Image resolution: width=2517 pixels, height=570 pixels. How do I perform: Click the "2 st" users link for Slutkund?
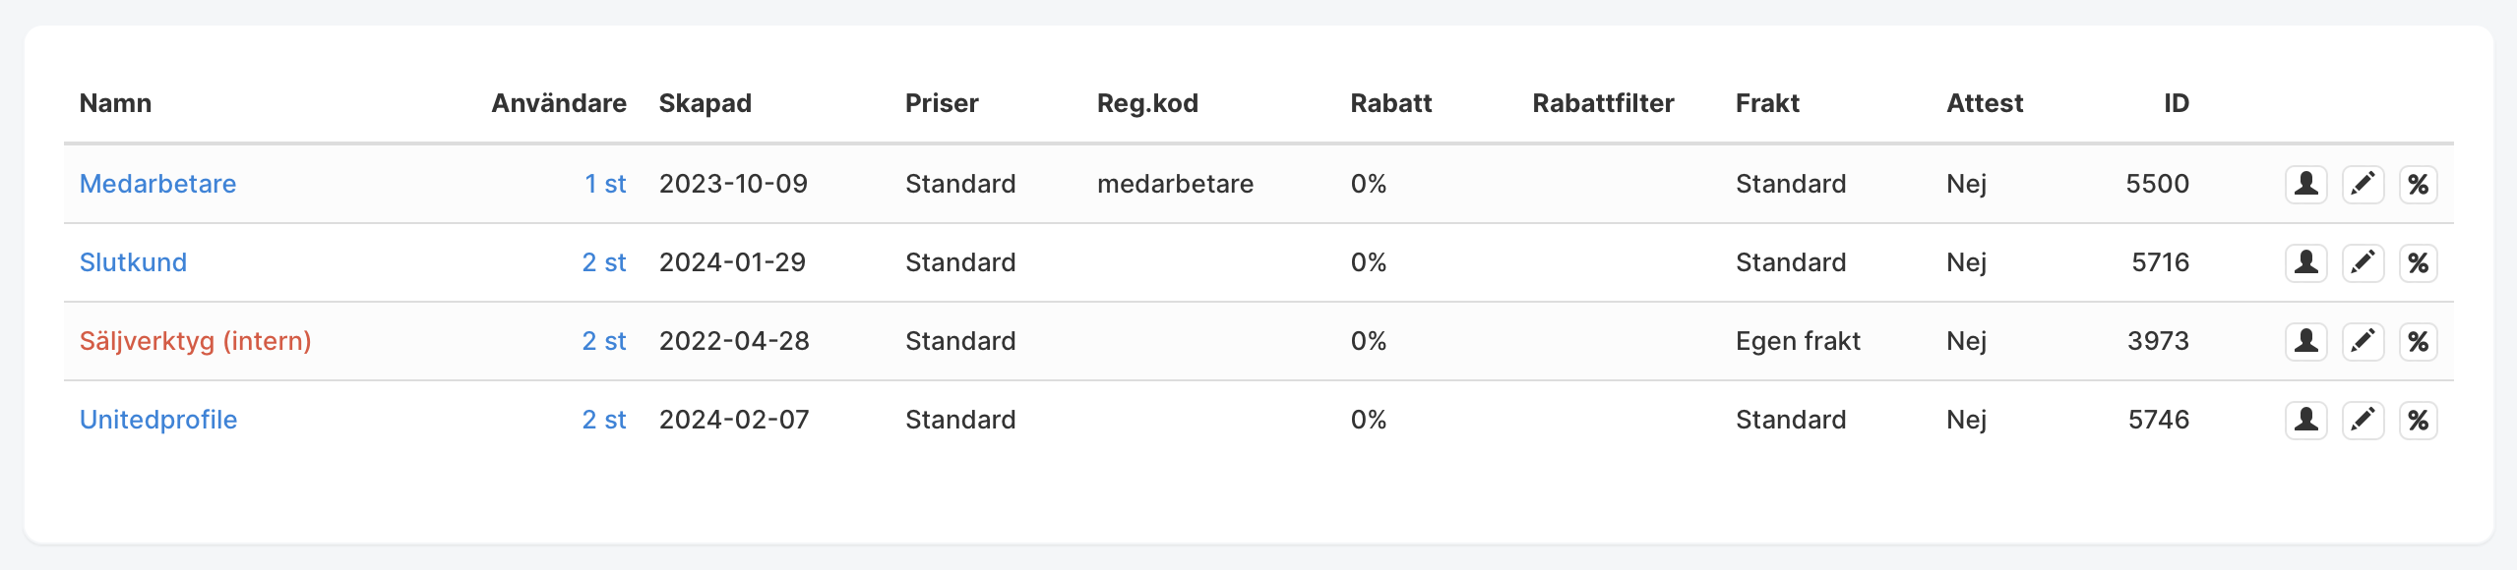[x=604, y=262]
